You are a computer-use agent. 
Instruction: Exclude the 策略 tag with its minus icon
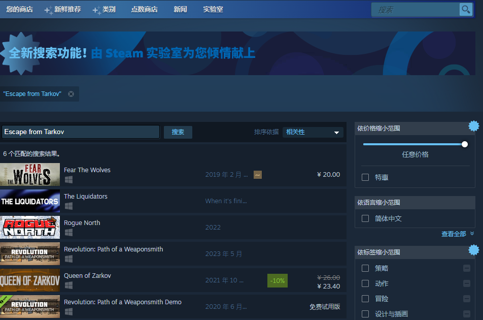coord(467,268)
